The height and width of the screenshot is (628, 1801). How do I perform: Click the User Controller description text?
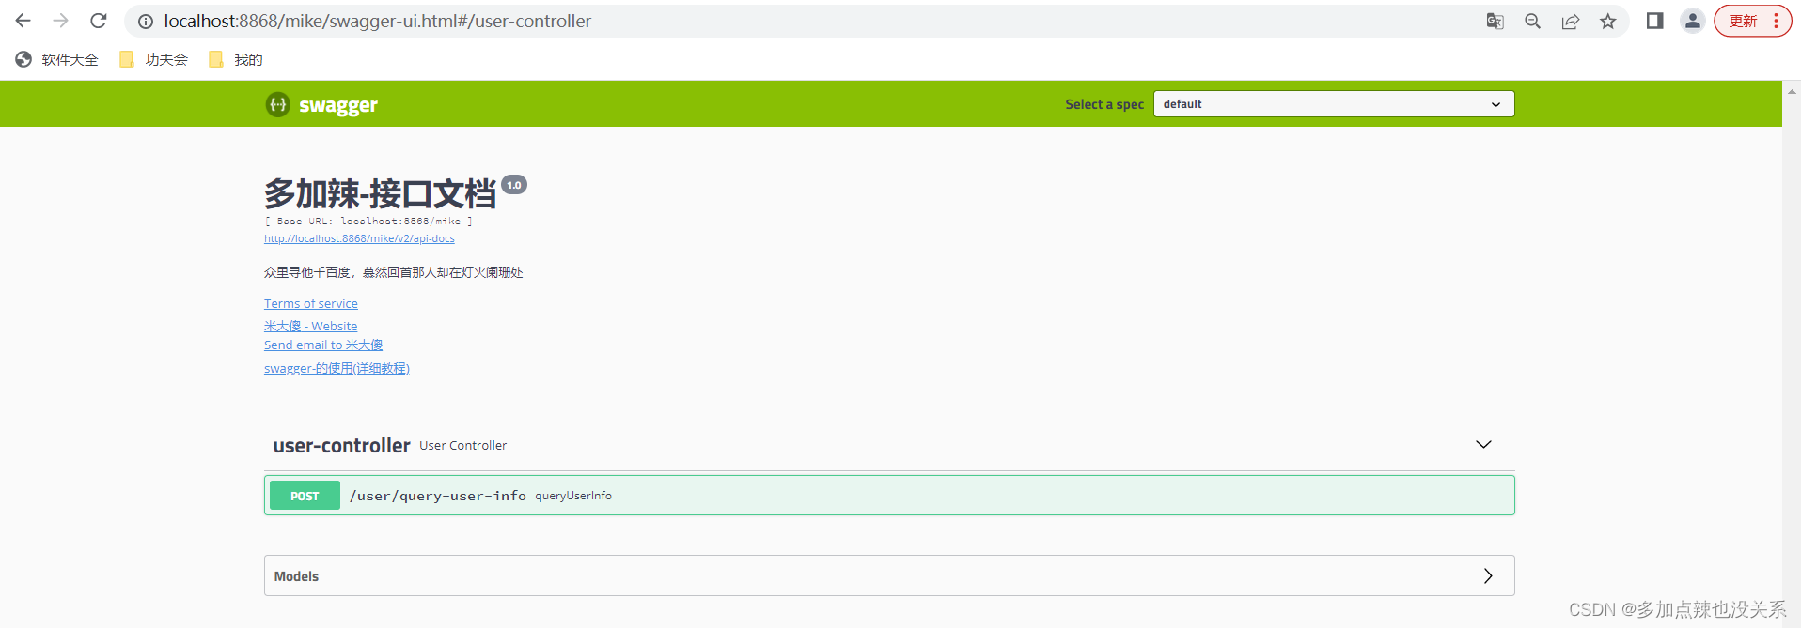[x=462, y=446]
